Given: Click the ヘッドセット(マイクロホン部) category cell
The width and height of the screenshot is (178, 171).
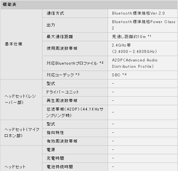Looking at the screenshot, I should (x=21, y=133).
